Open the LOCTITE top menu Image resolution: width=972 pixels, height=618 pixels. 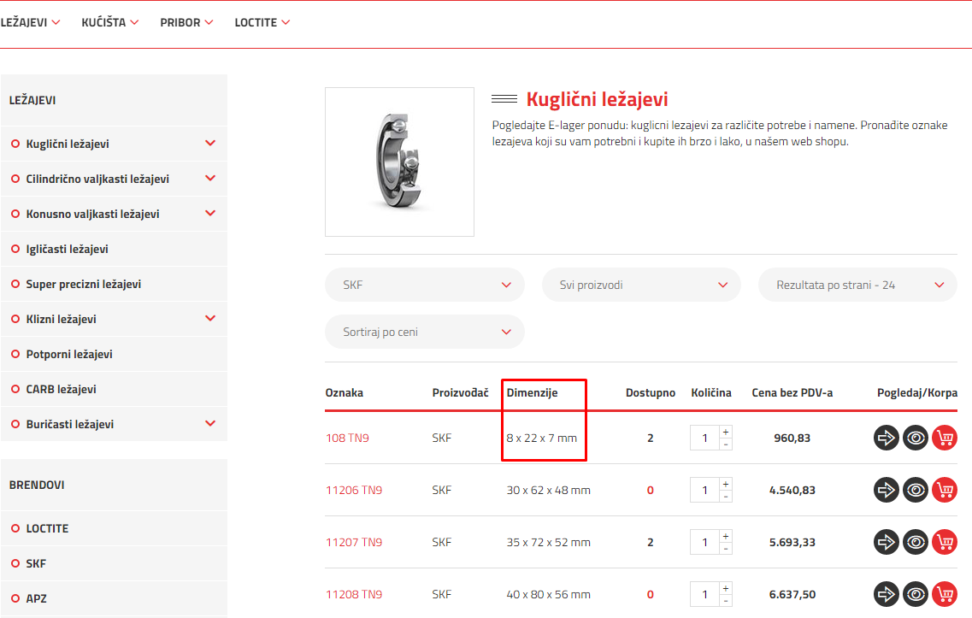tap(262, 22)
